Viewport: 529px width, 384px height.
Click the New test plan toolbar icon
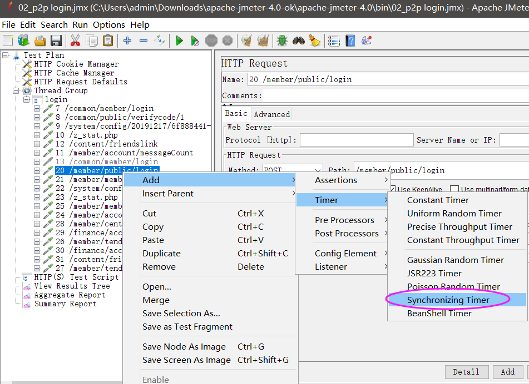pos(8,41)
